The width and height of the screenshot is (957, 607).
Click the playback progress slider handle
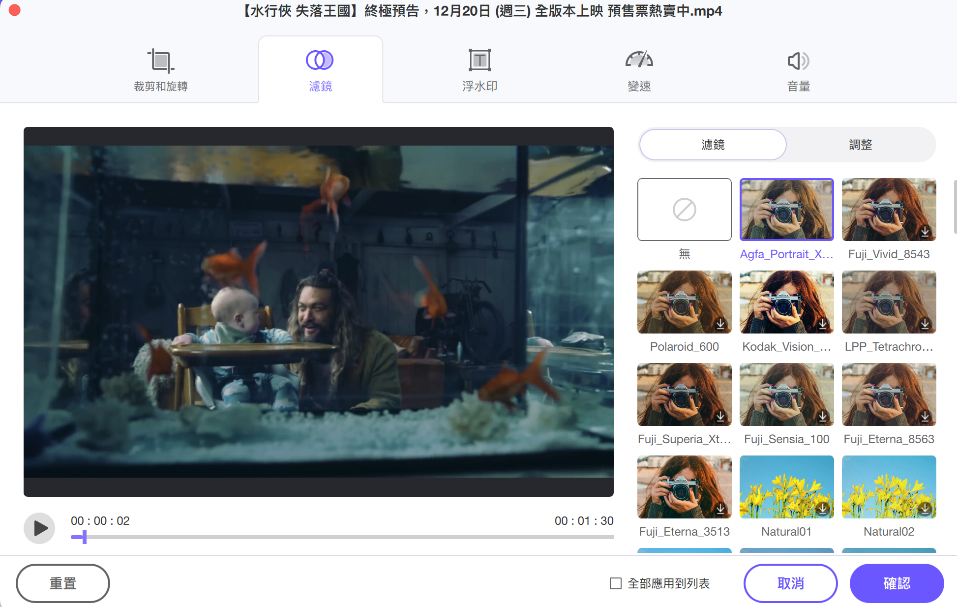(85, 537)
